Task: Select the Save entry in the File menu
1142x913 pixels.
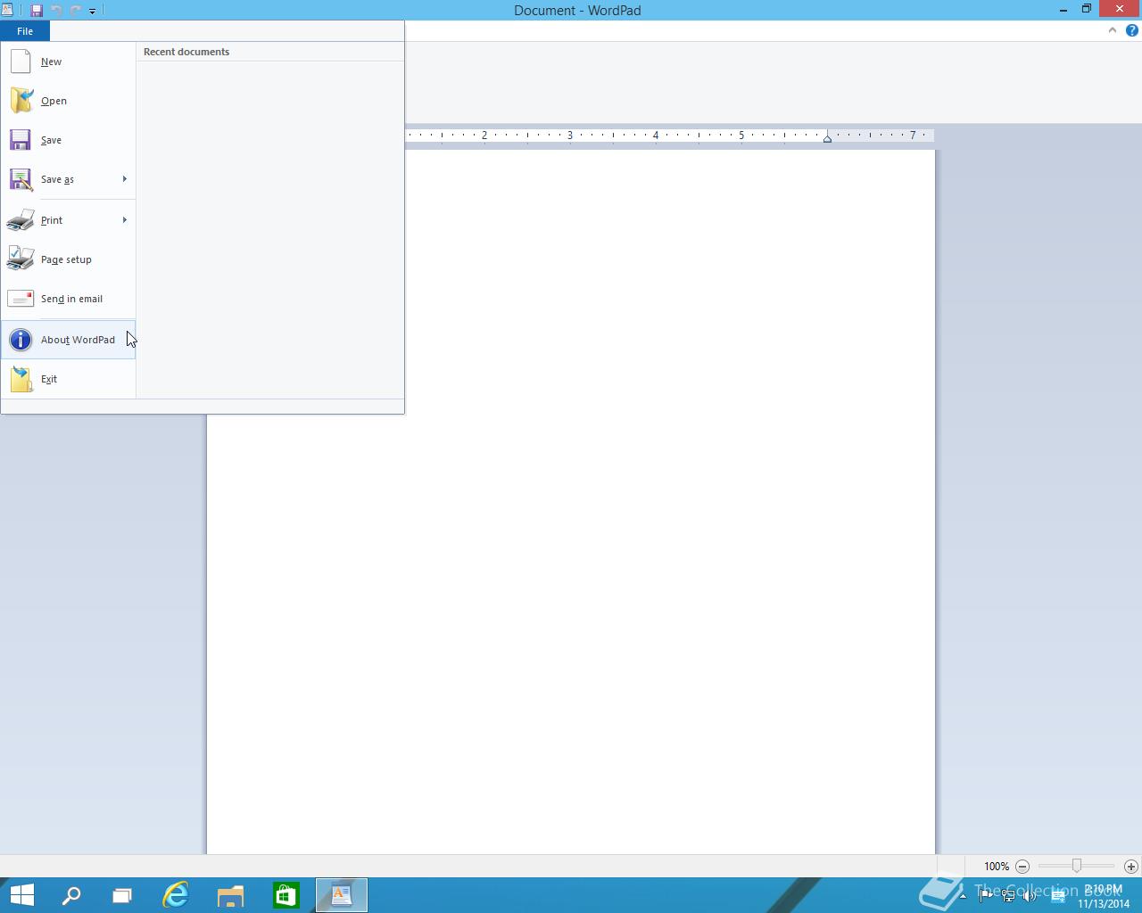Action: pyautogui.click(x=68, y=140)
